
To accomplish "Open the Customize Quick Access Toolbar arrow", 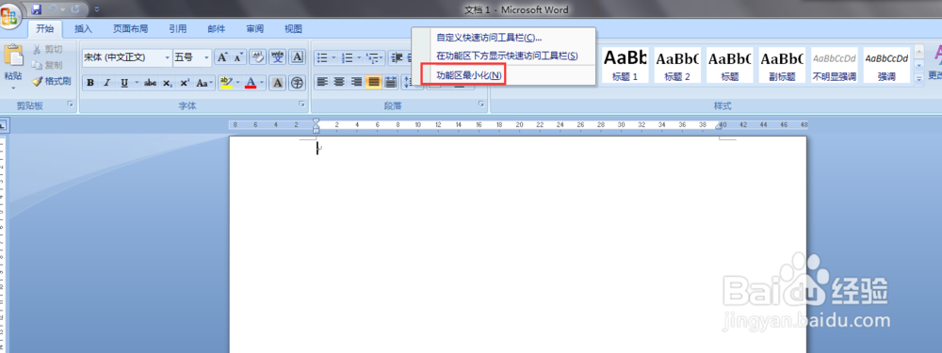I will (97, 9).
